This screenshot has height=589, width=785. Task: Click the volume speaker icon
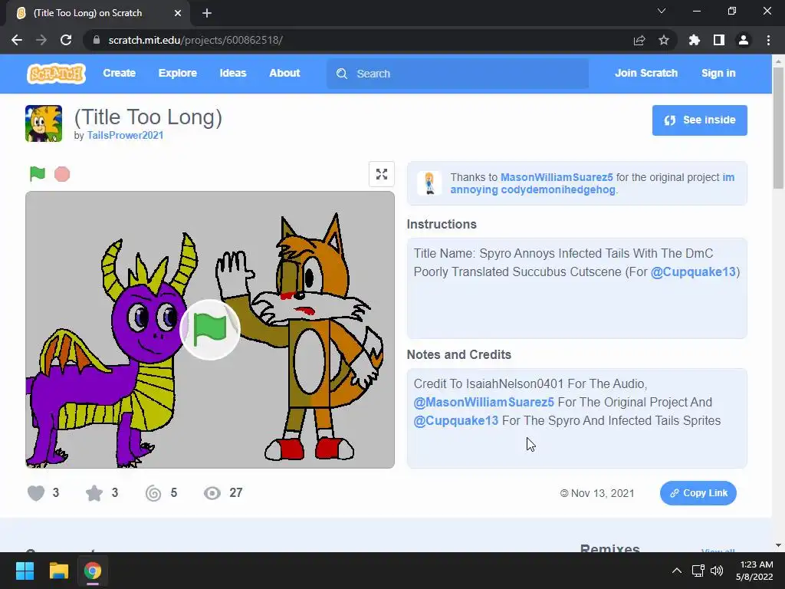click(x=717, y=571)
